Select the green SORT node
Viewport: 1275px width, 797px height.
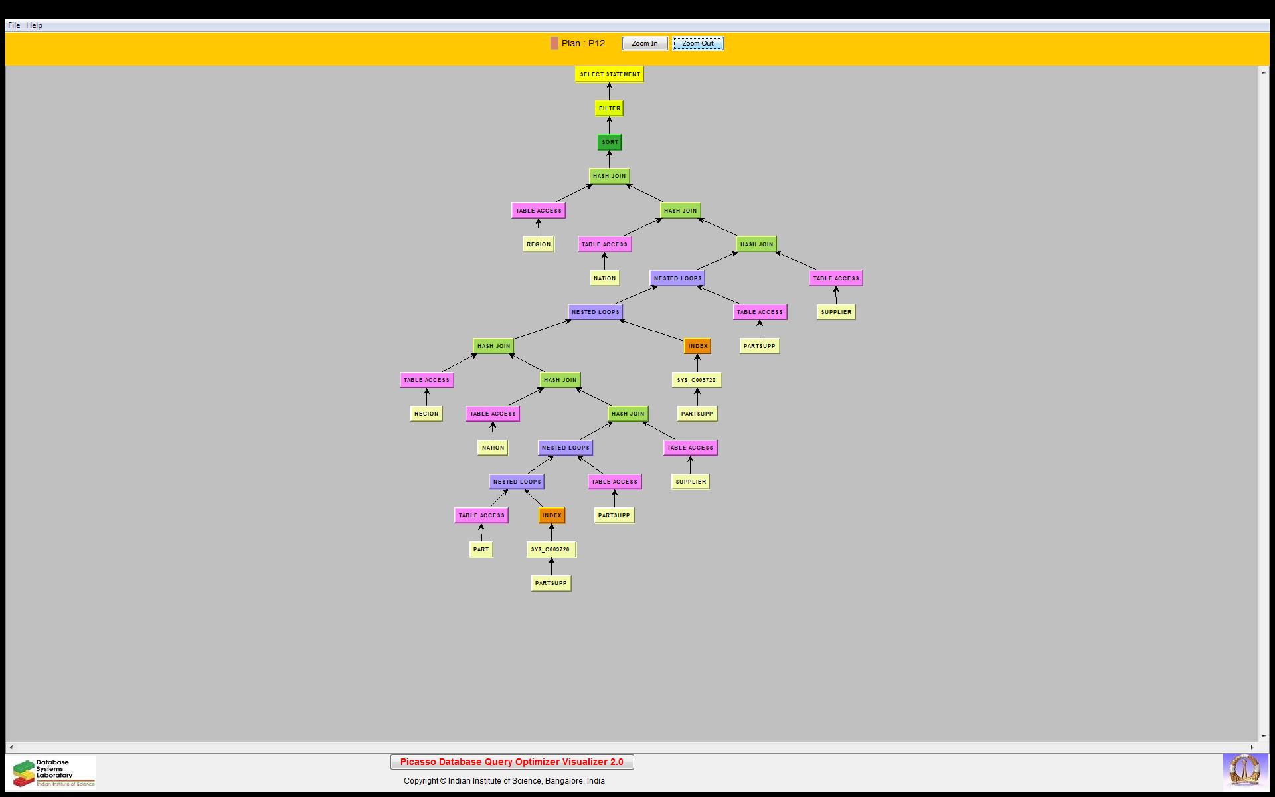609,142
